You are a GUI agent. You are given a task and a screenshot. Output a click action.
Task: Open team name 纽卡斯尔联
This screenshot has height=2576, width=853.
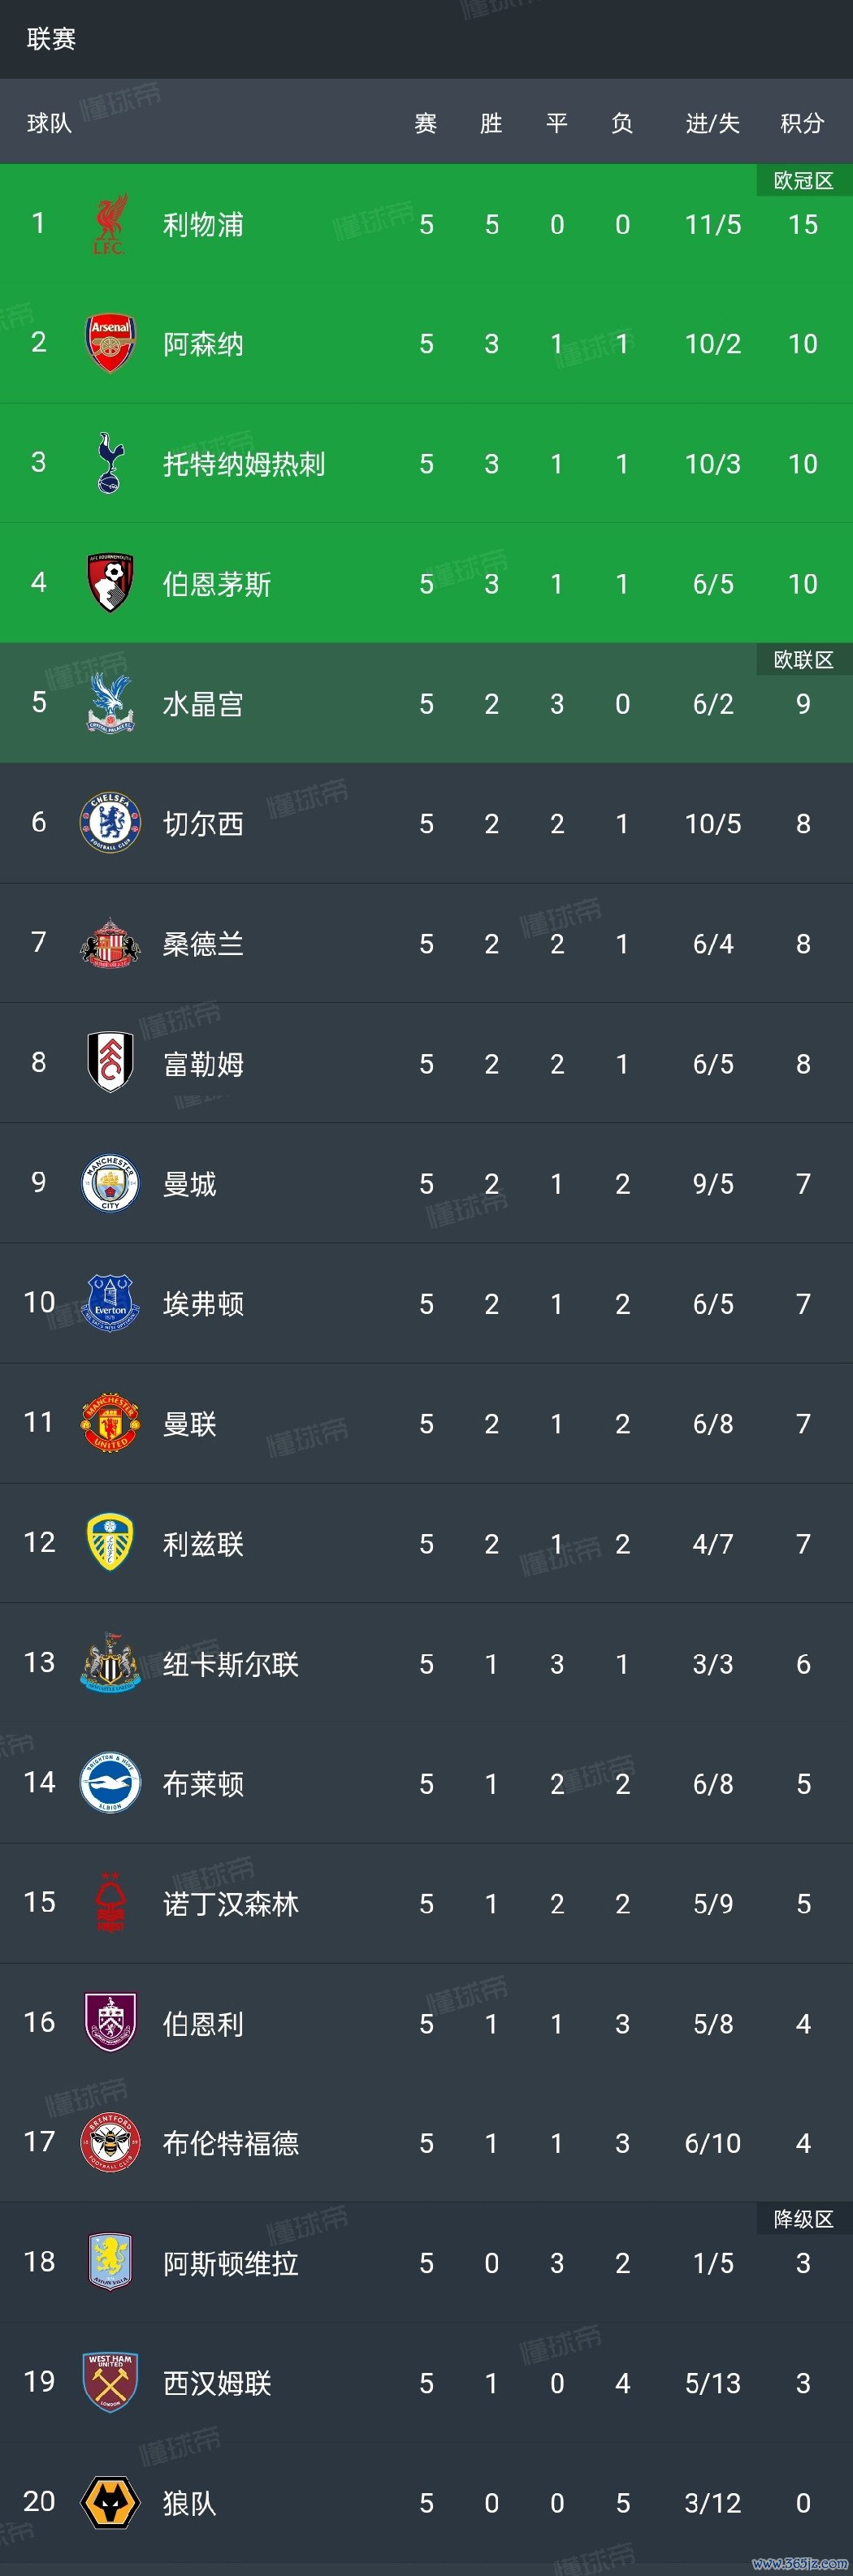tap(231, 1664)
